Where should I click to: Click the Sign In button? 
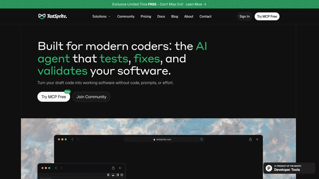(244, 16)
